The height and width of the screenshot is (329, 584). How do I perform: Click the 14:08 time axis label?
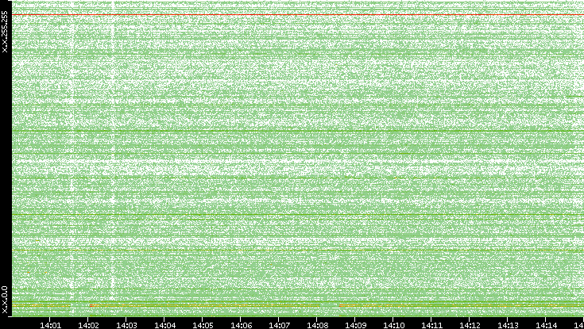pyautogui.click(x=318, y=326)
